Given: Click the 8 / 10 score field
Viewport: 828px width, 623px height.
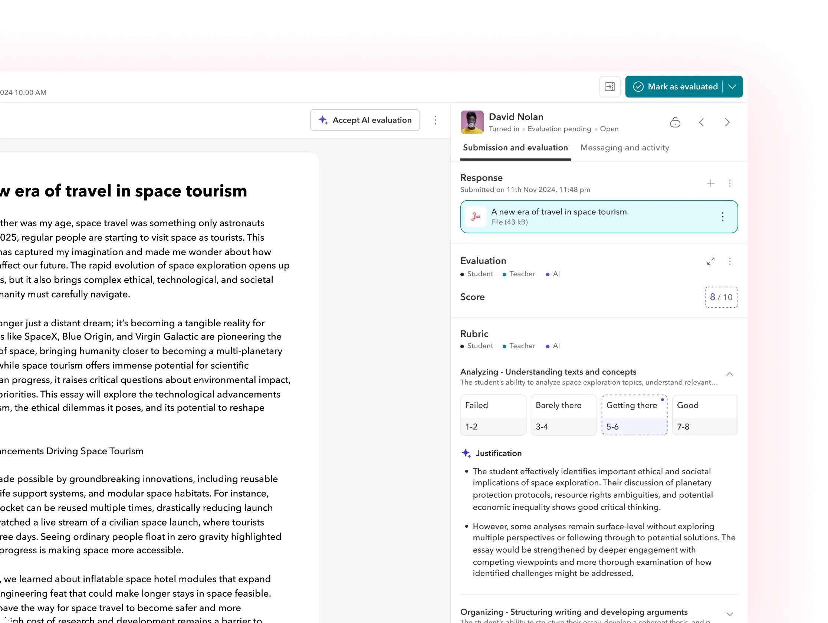Looking at the screenshot, I should coord(721,297).
